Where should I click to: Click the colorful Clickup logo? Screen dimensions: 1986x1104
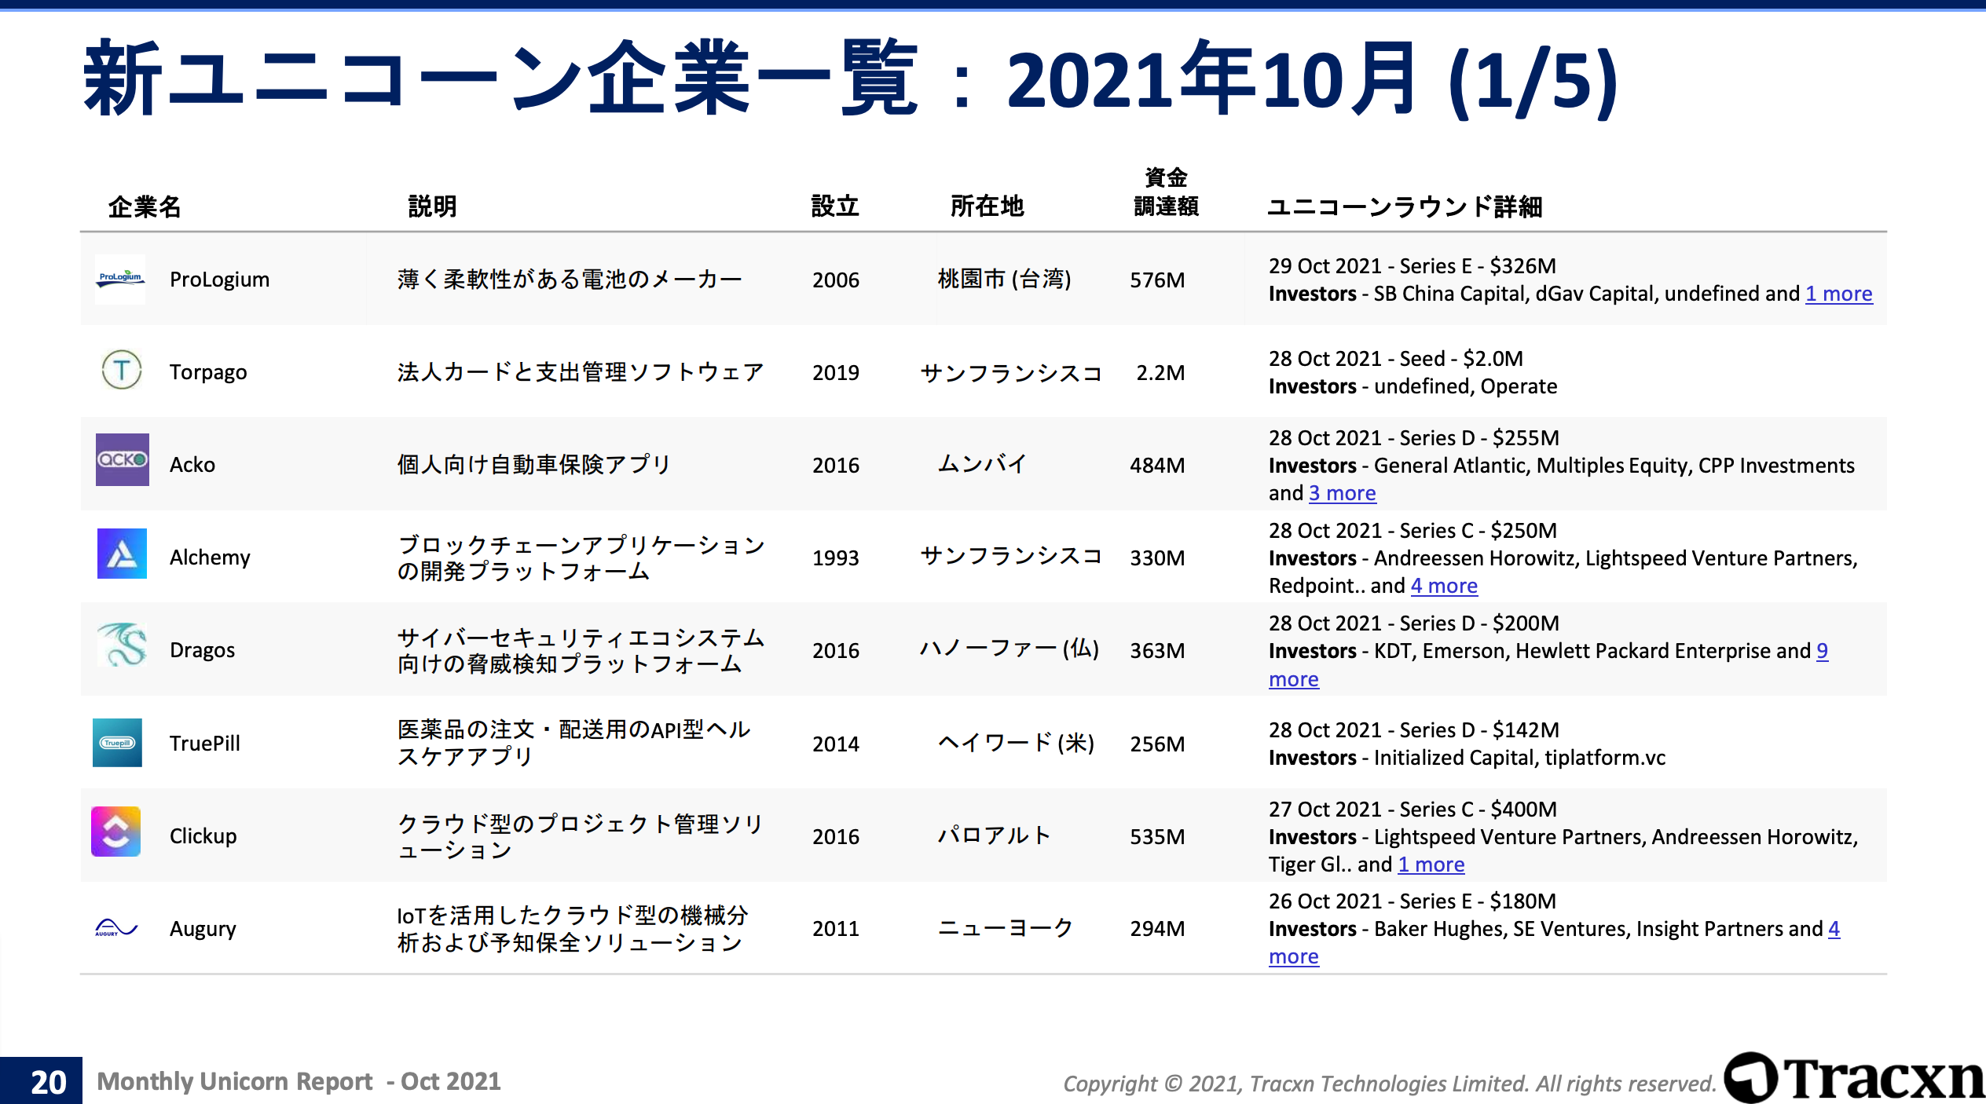116,832
